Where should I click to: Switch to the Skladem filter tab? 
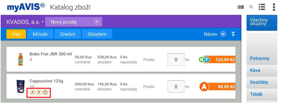(x=97, y=34)
